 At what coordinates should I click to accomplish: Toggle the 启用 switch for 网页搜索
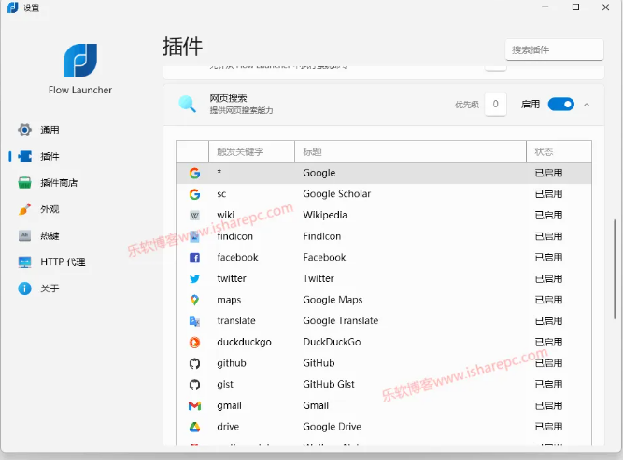(560, 105)
